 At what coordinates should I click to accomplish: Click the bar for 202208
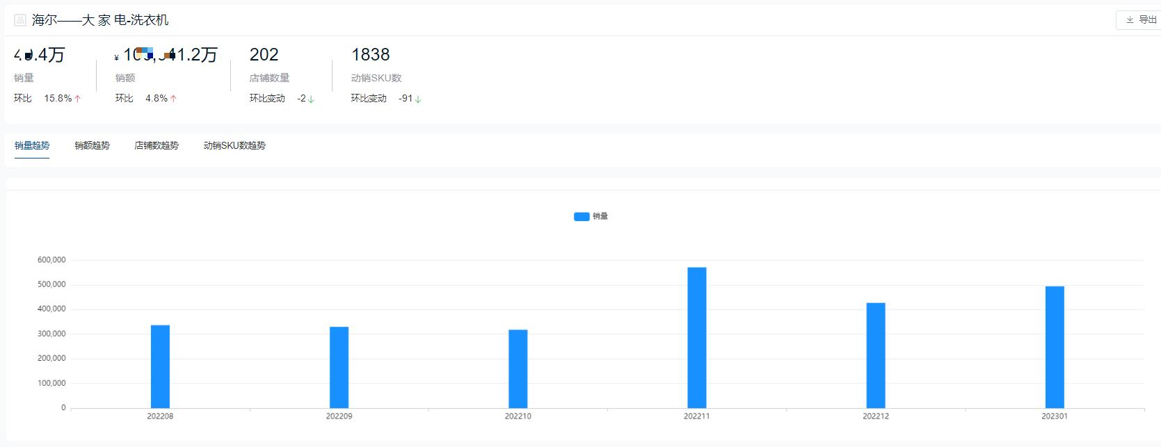point(160,366)
